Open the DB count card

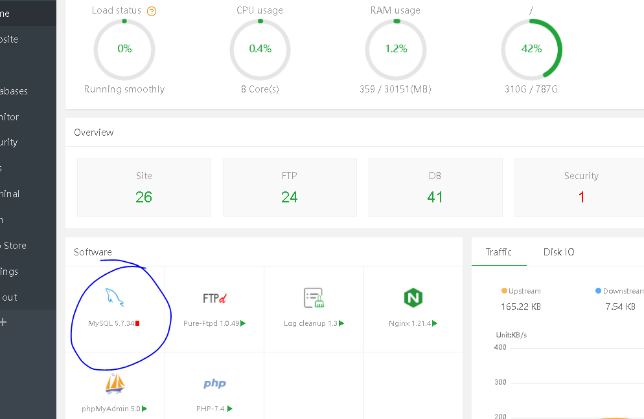435,188
